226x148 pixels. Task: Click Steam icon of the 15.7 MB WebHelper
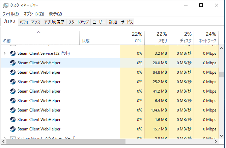coord(13,129)
